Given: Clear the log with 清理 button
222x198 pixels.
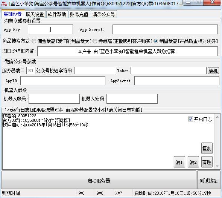Looking at the screenshot, I should tap(207, 162).
